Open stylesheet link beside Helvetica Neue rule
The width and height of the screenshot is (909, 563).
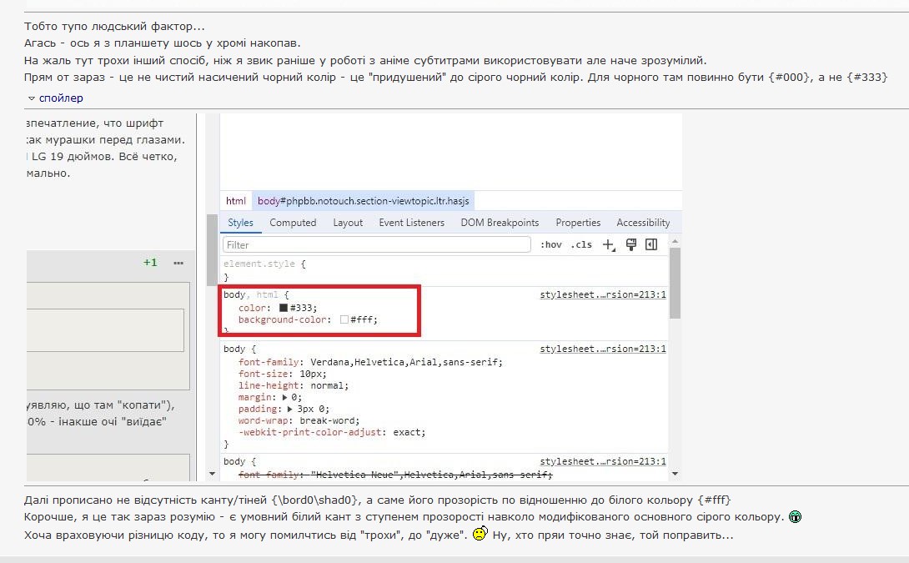[603, 461]
